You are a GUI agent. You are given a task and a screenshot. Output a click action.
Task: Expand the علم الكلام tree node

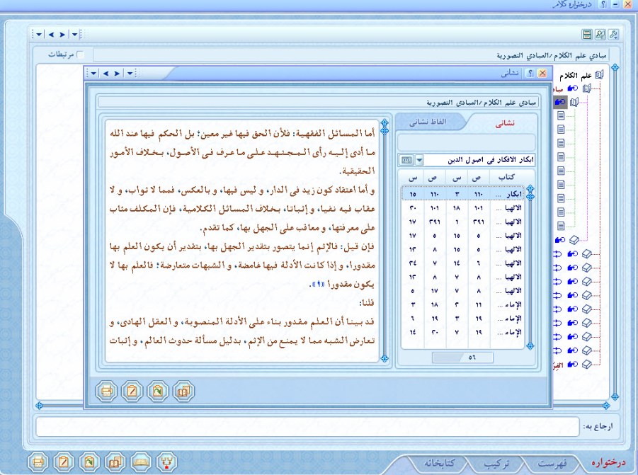tap(598, 74)
